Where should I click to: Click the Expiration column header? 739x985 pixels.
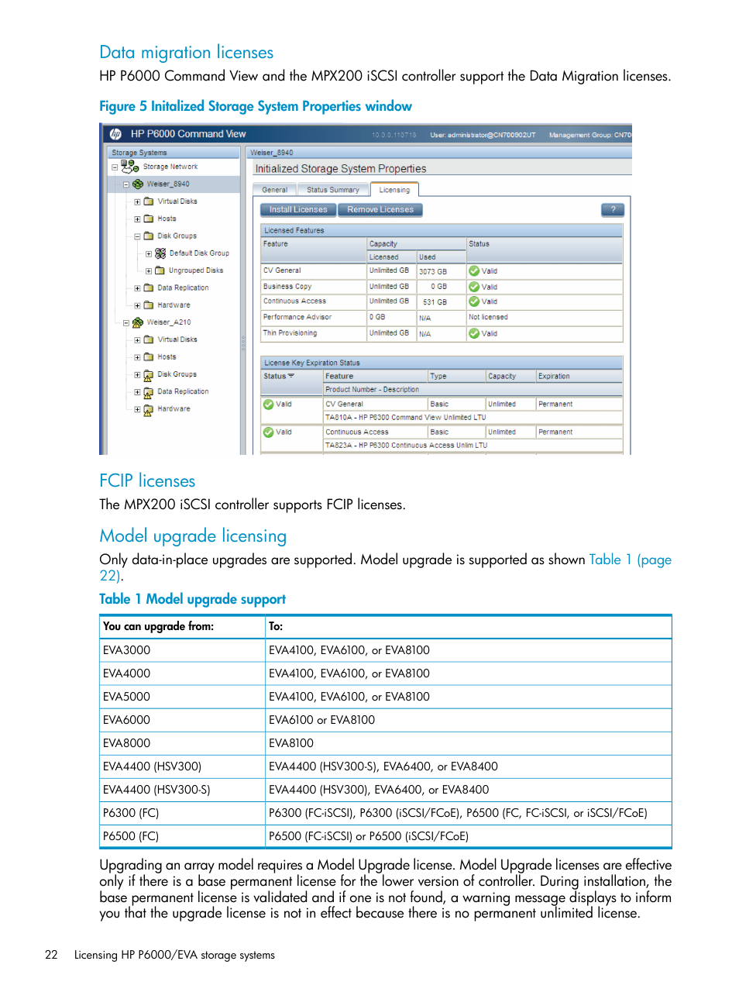(579, 376)
